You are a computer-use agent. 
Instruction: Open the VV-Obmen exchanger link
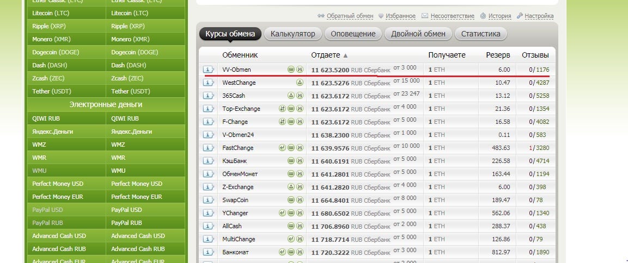coord(237,70)
